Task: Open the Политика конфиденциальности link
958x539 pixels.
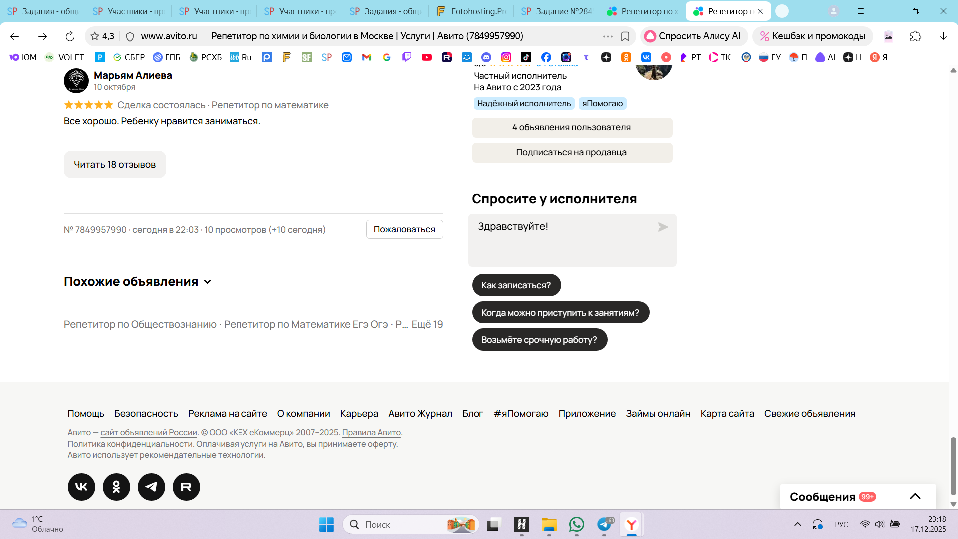Action: tap(130, 444)
